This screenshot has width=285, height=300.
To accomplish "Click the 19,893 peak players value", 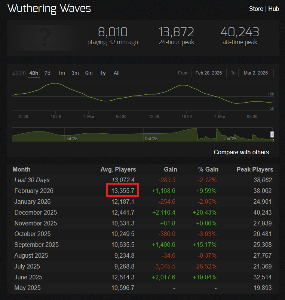I will coord(263,288).
